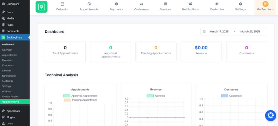Open Growth Plugins submenu item in sidebar
This screenshot has width=278, height=126.
click(10, 97)
